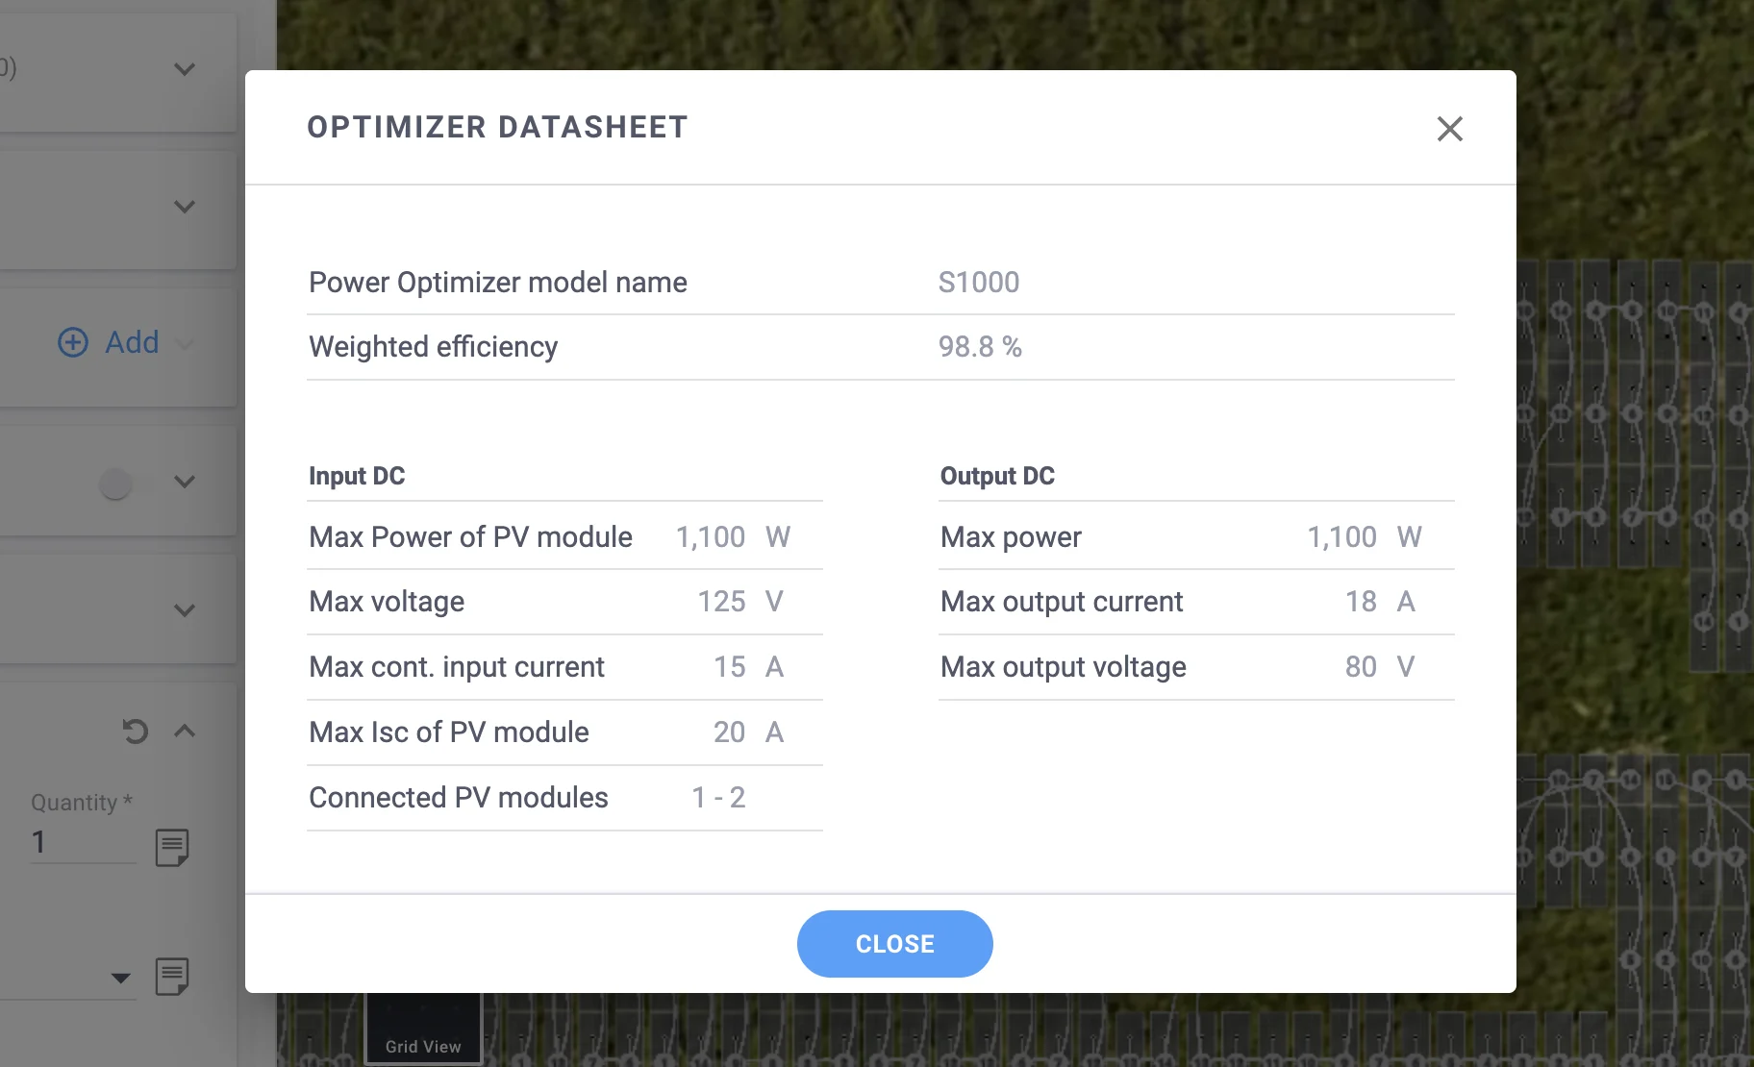
Task: Click the Output DC heading
Action: pyautogui.click(x=997, y=476)
